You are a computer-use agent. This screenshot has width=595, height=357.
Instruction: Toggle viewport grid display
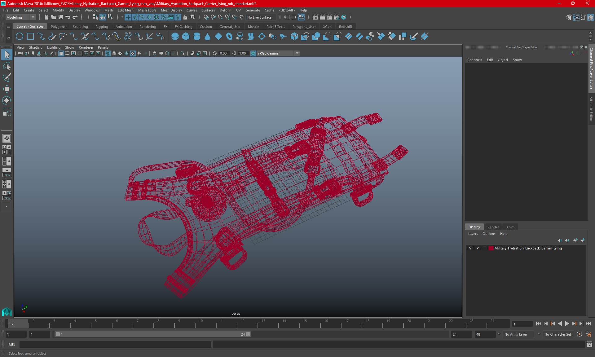pyautogui.click(x=61, y=53)
